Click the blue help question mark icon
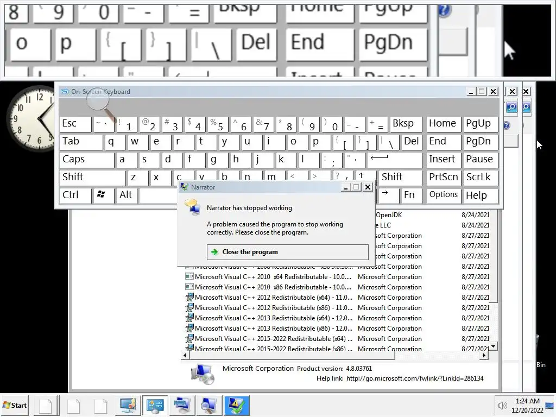The height and width of the screenshot is (417, 556). pyautogui.click(x=507, y=125)
